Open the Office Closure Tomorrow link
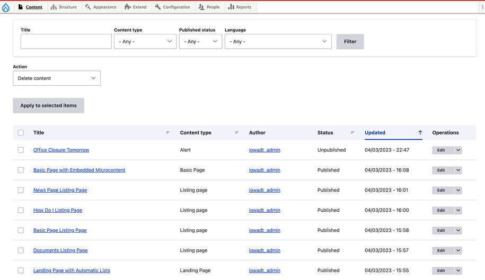Image resolution: width=485 pixels, height=280 pixels. pyautogui.click(x=61, y=150)
